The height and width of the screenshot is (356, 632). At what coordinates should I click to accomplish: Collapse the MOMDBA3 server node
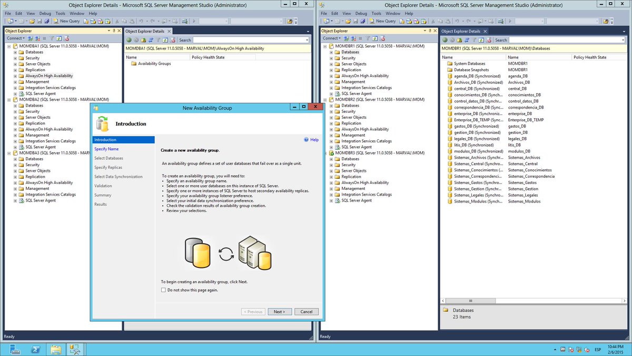point(9,153)
